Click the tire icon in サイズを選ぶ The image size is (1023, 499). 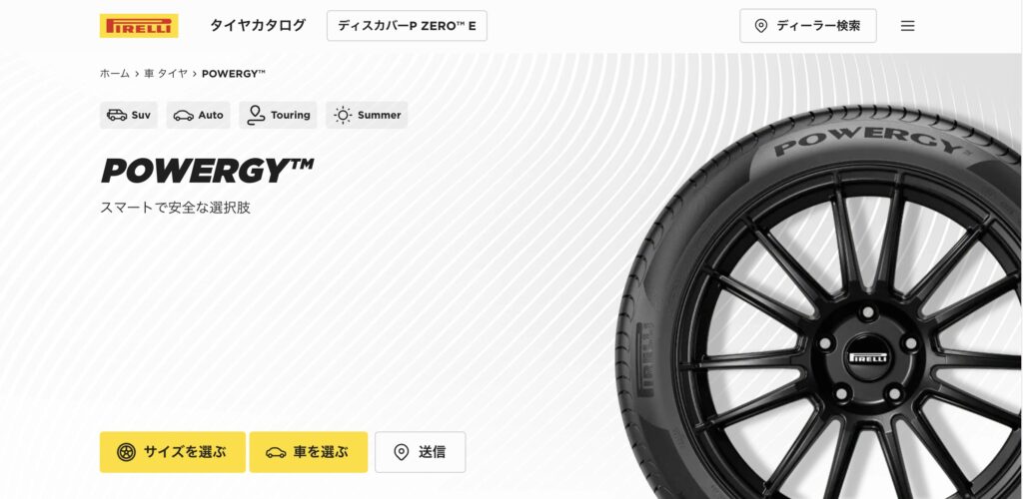pyautogui.click(x=126, y=452)
